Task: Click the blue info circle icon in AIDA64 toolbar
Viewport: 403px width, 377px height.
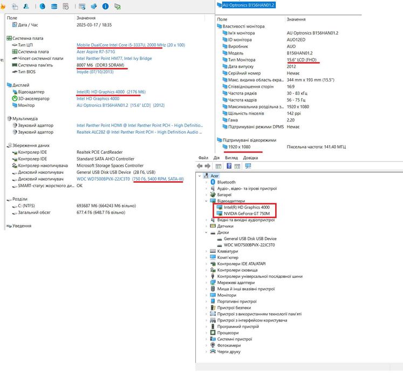Action: click(x=105, y=6)
